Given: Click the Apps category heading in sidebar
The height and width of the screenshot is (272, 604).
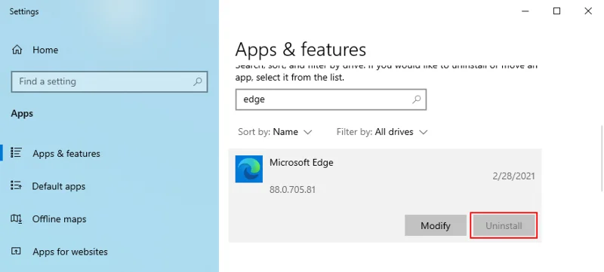Looking at the screenshot, I should 22,114.
